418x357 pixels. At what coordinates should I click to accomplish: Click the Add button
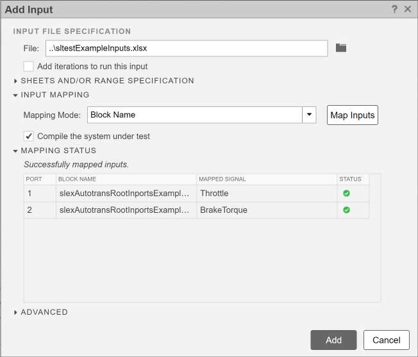[333, 340]
